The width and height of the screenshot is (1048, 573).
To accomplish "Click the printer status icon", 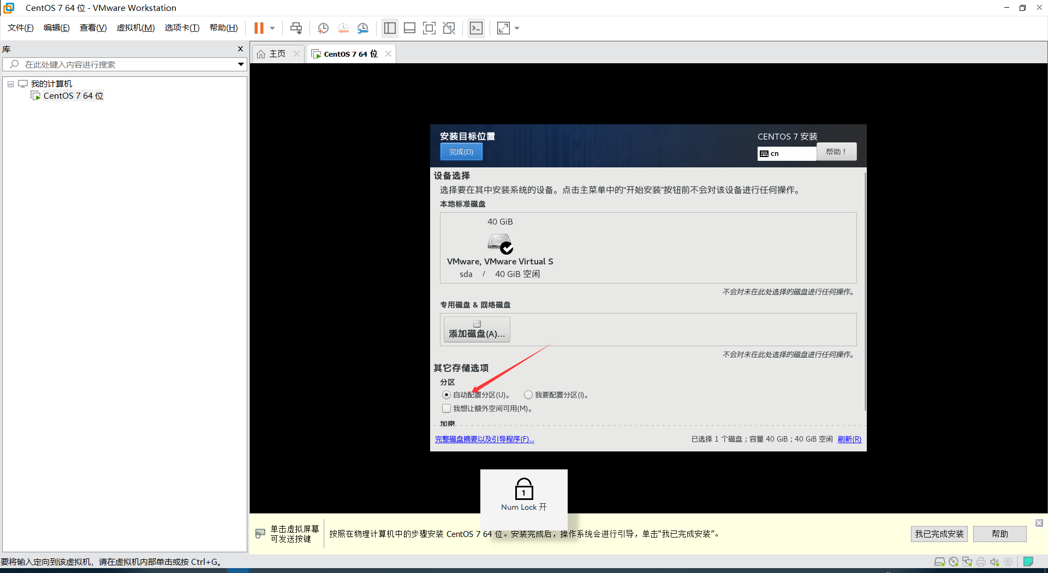I will (x=981, y=562).
